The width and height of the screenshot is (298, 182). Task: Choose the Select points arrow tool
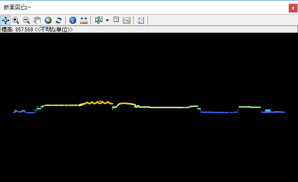click(x=99, y=20)
